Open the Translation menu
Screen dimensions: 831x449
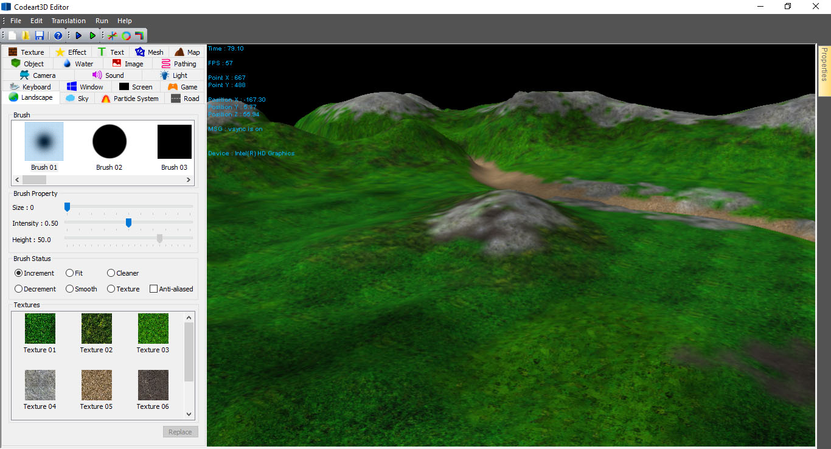(68, 21)
